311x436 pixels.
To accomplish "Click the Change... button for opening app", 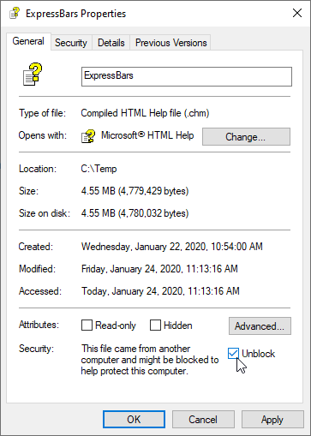I will point(246,137).
